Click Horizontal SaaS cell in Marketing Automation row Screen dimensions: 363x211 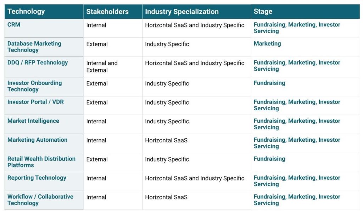pos(166,140)
